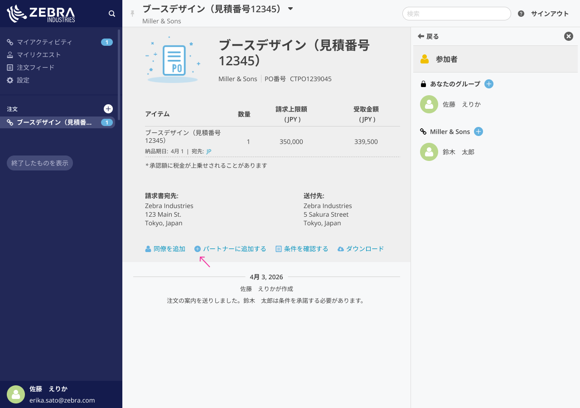Image resolution: width=580 pixels, height=408 pixels.
Task: Click erika.sato@zebra.com email text
Action: tap(62, 400)
